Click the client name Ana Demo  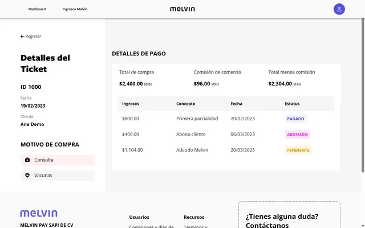(32, 124)
